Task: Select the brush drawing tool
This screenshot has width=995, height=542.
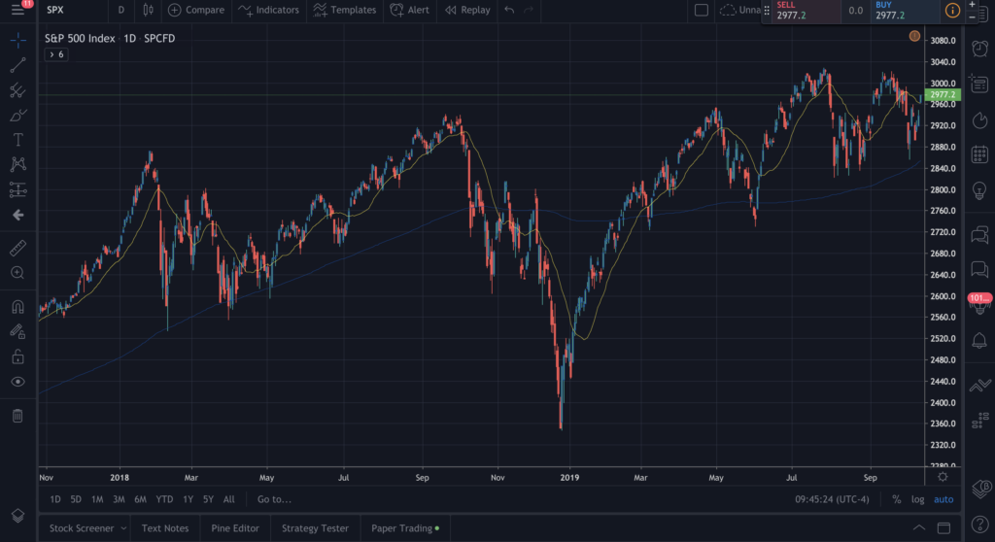Action: [17, 115]
